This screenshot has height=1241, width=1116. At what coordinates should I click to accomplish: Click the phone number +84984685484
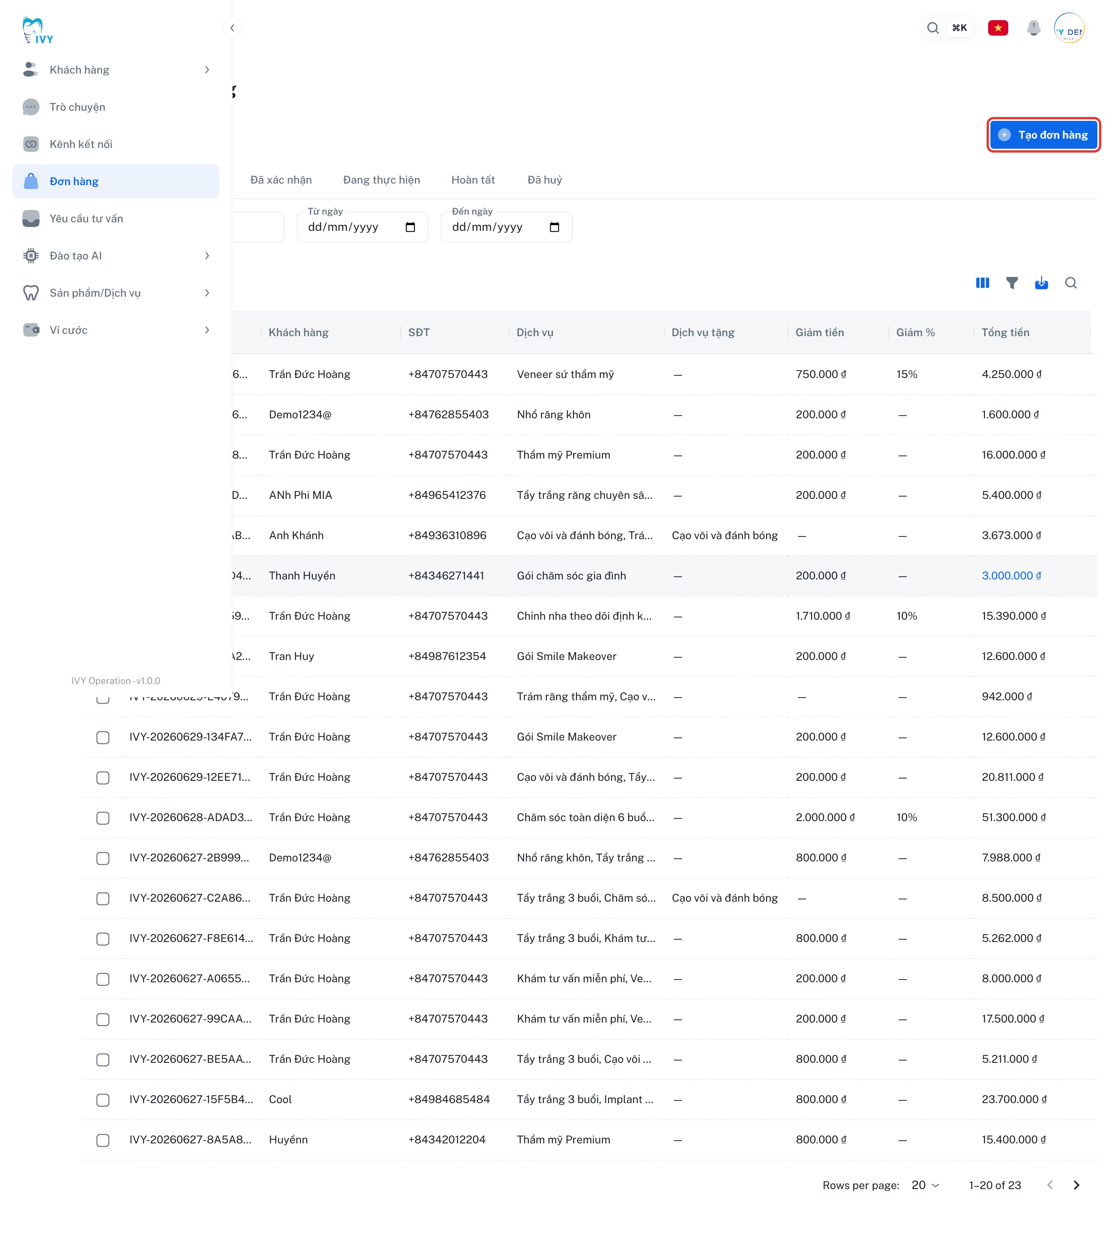[x=449, y=1100]
